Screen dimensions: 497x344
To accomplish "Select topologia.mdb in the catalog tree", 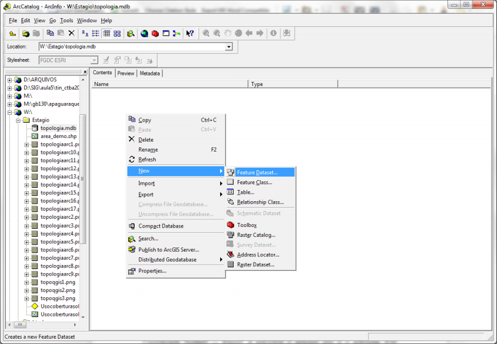I will click(x=59, y=128).
